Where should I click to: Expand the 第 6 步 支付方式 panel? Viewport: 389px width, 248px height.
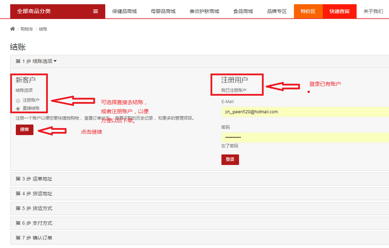34,223
